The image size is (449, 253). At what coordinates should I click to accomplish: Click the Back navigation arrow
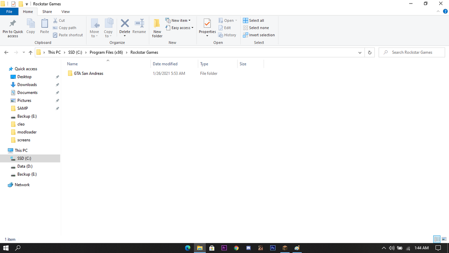(6, 52)
